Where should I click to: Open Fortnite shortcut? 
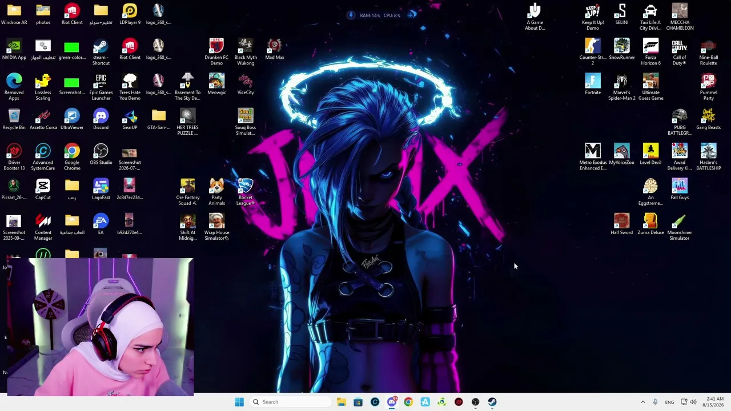click(x=593, y=84)
